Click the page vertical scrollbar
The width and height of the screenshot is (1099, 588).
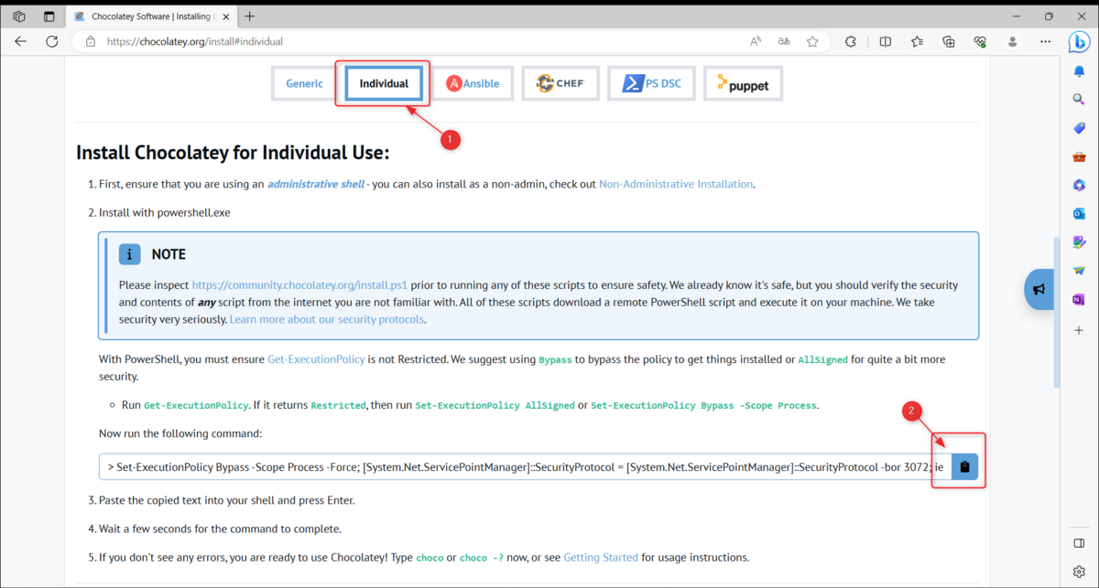1057,311
